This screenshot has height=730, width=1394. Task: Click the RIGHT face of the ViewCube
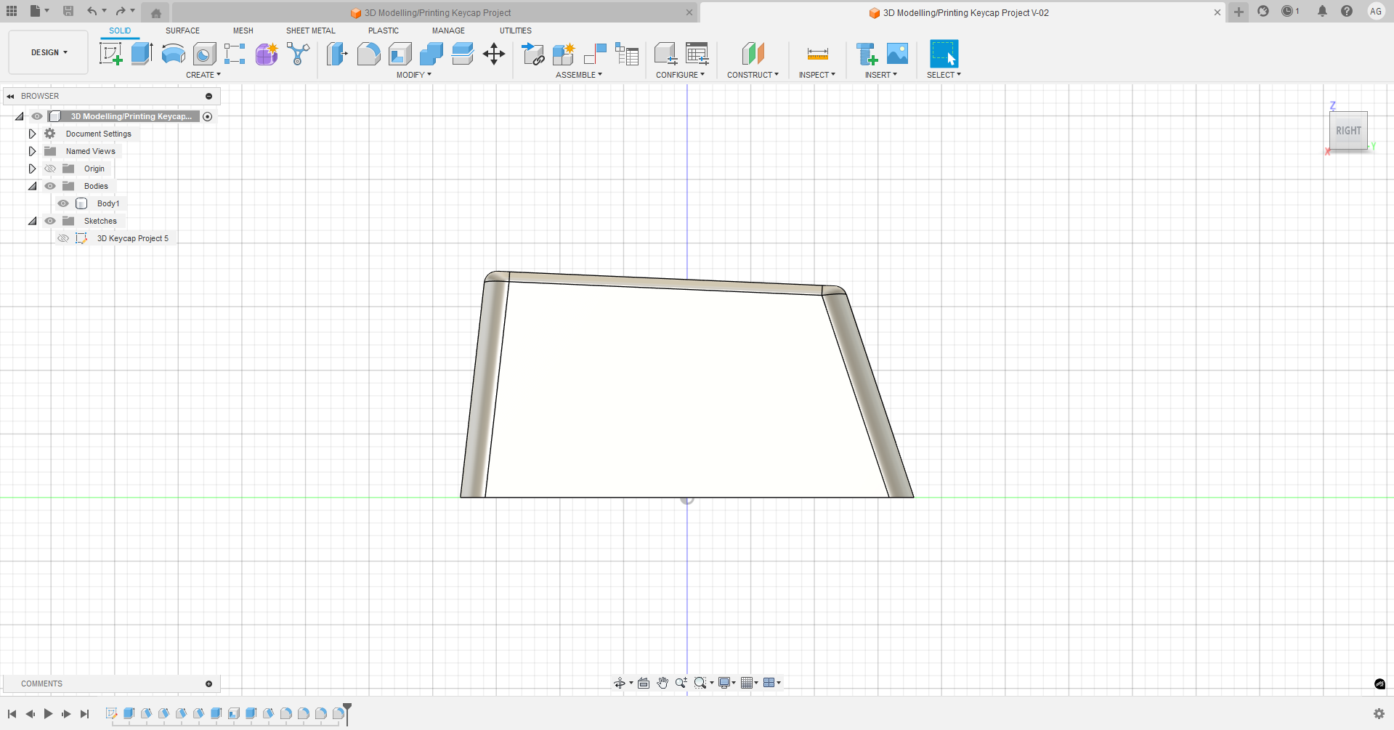[x=1348, y=131]
